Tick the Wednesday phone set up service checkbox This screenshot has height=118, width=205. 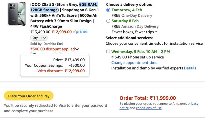coord(108,51)
